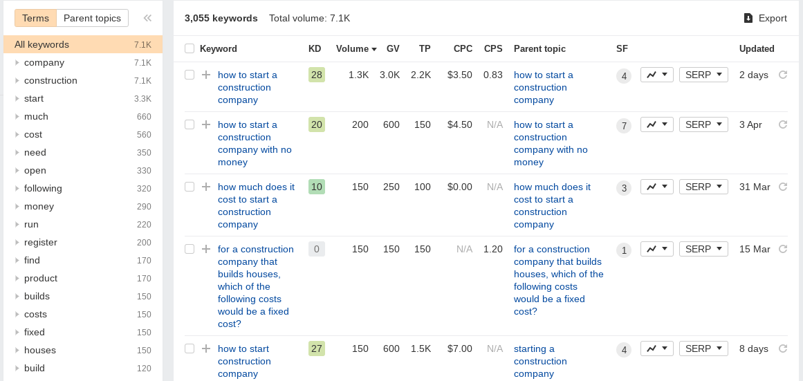
Task: Select the 'money' term in sidebar
Action: coord(39,206)
